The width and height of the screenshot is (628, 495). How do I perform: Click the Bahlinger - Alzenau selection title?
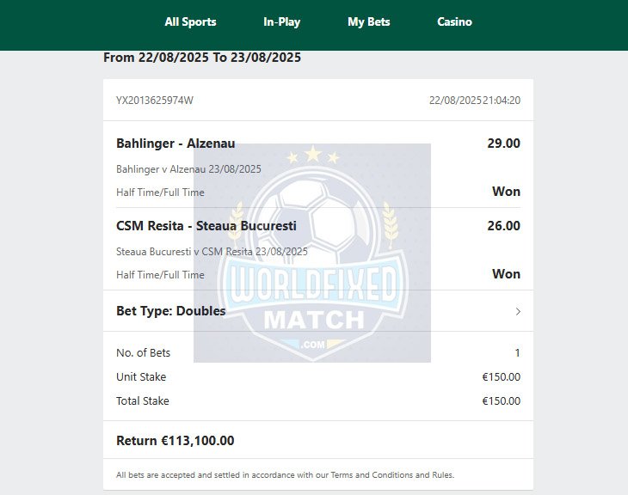point(175,144)
